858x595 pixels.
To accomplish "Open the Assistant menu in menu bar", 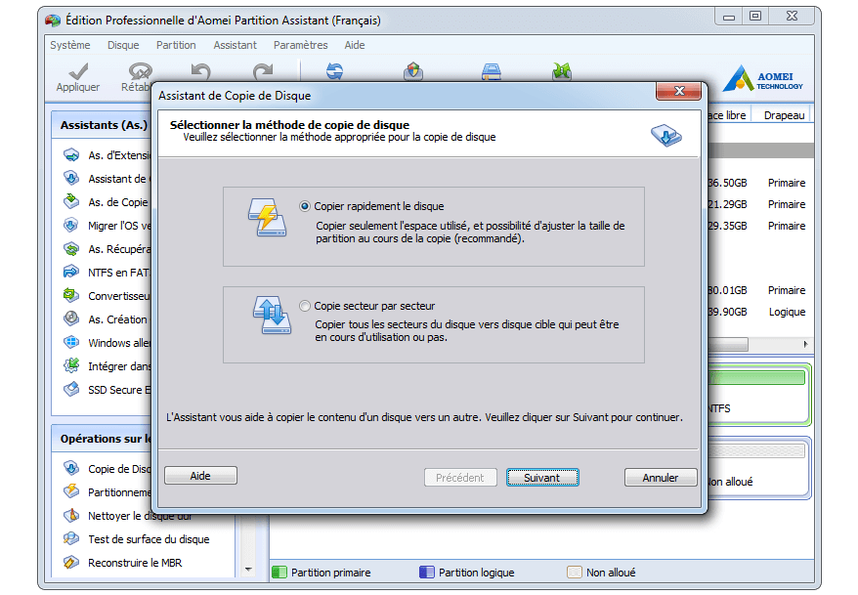I will pos(235,45).
